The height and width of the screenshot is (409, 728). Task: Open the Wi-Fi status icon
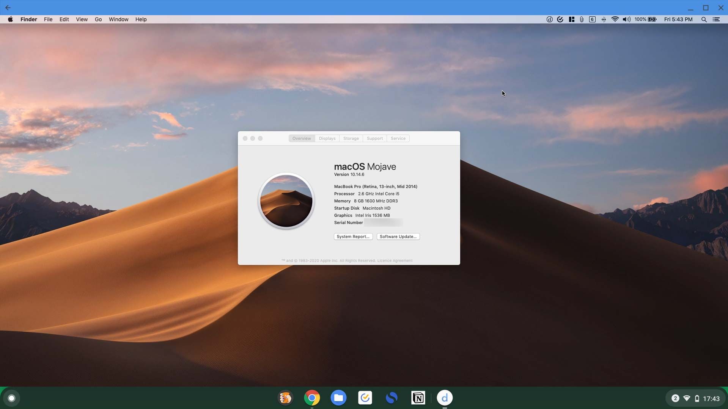[x=615, y=19]
